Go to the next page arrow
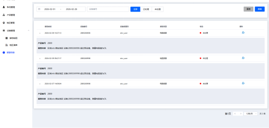The image size is (269, 128). coord(241,114)
